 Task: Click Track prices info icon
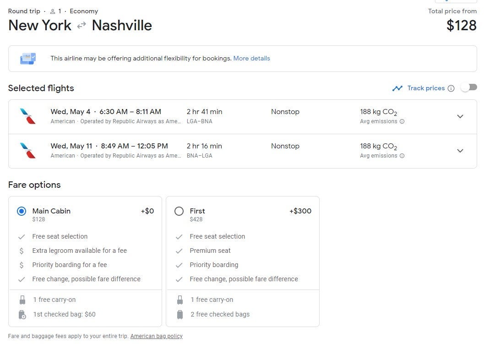coord(451,88)
